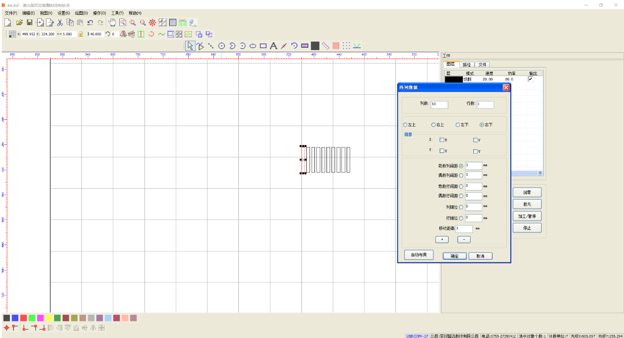624x338 pixels.
Task: Switch to the 路径 tab
Action: pyautogui.click(x=467, y=65)
